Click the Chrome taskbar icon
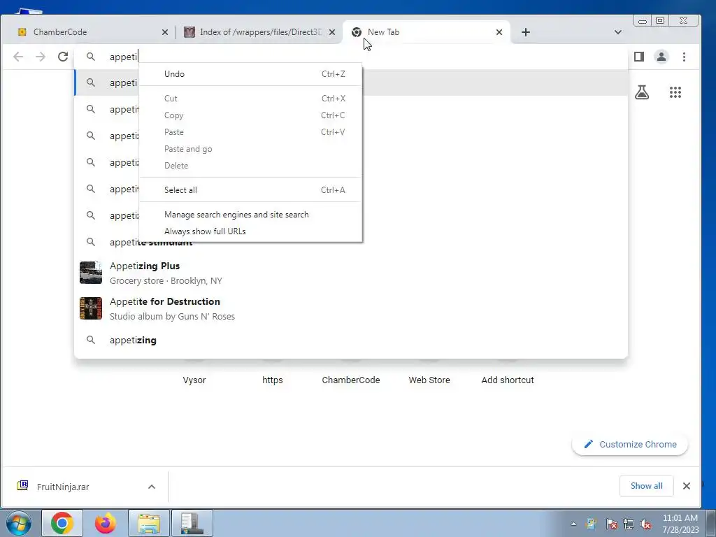Image resolution: width=716 pixels, height=537 pixels. 62,523
